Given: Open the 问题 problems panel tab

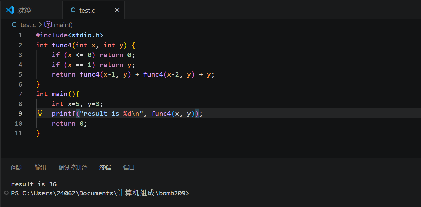Looking at the screenshot, I should coord(17,168).
